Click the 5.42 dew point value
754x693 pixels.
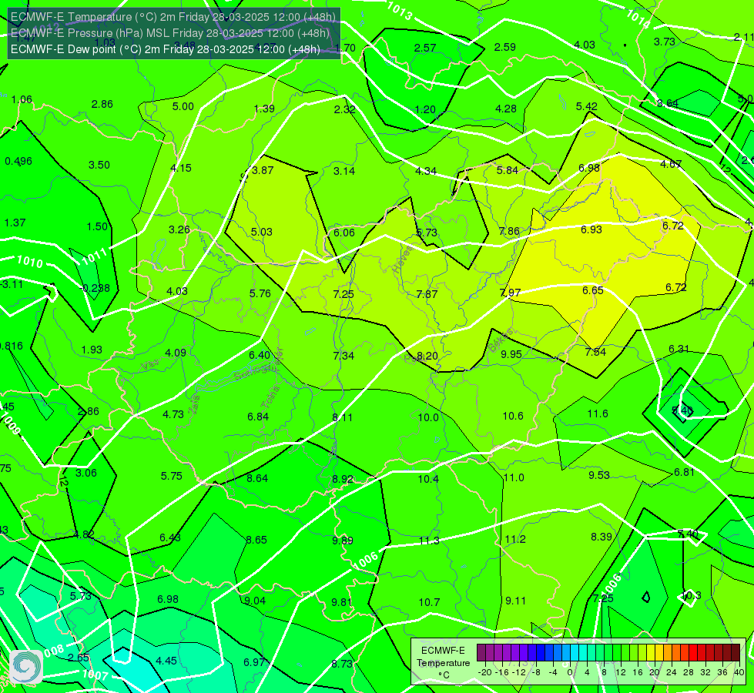[587, 106]
